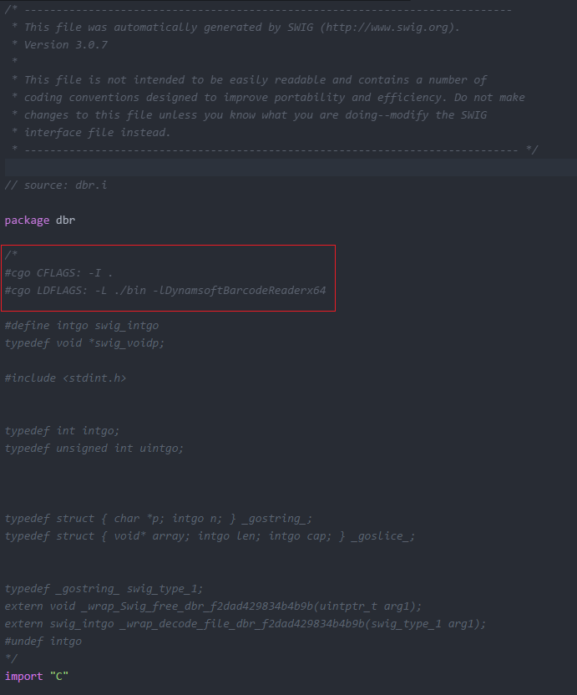Image resolution: width=577 pixels, height=695 pixels.
Task: Click the "typedef void *swig_voidp;" line
Action: [85, 342]
